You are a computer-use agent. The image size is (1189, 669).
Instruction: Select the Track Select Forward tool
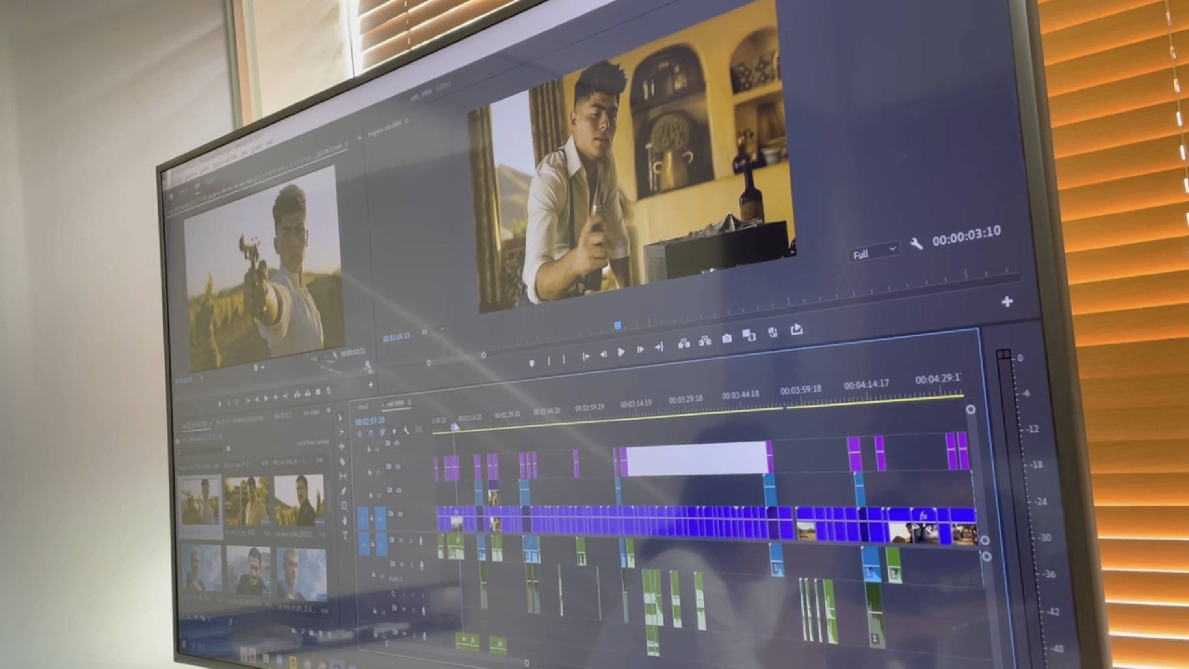pos(341,432)
